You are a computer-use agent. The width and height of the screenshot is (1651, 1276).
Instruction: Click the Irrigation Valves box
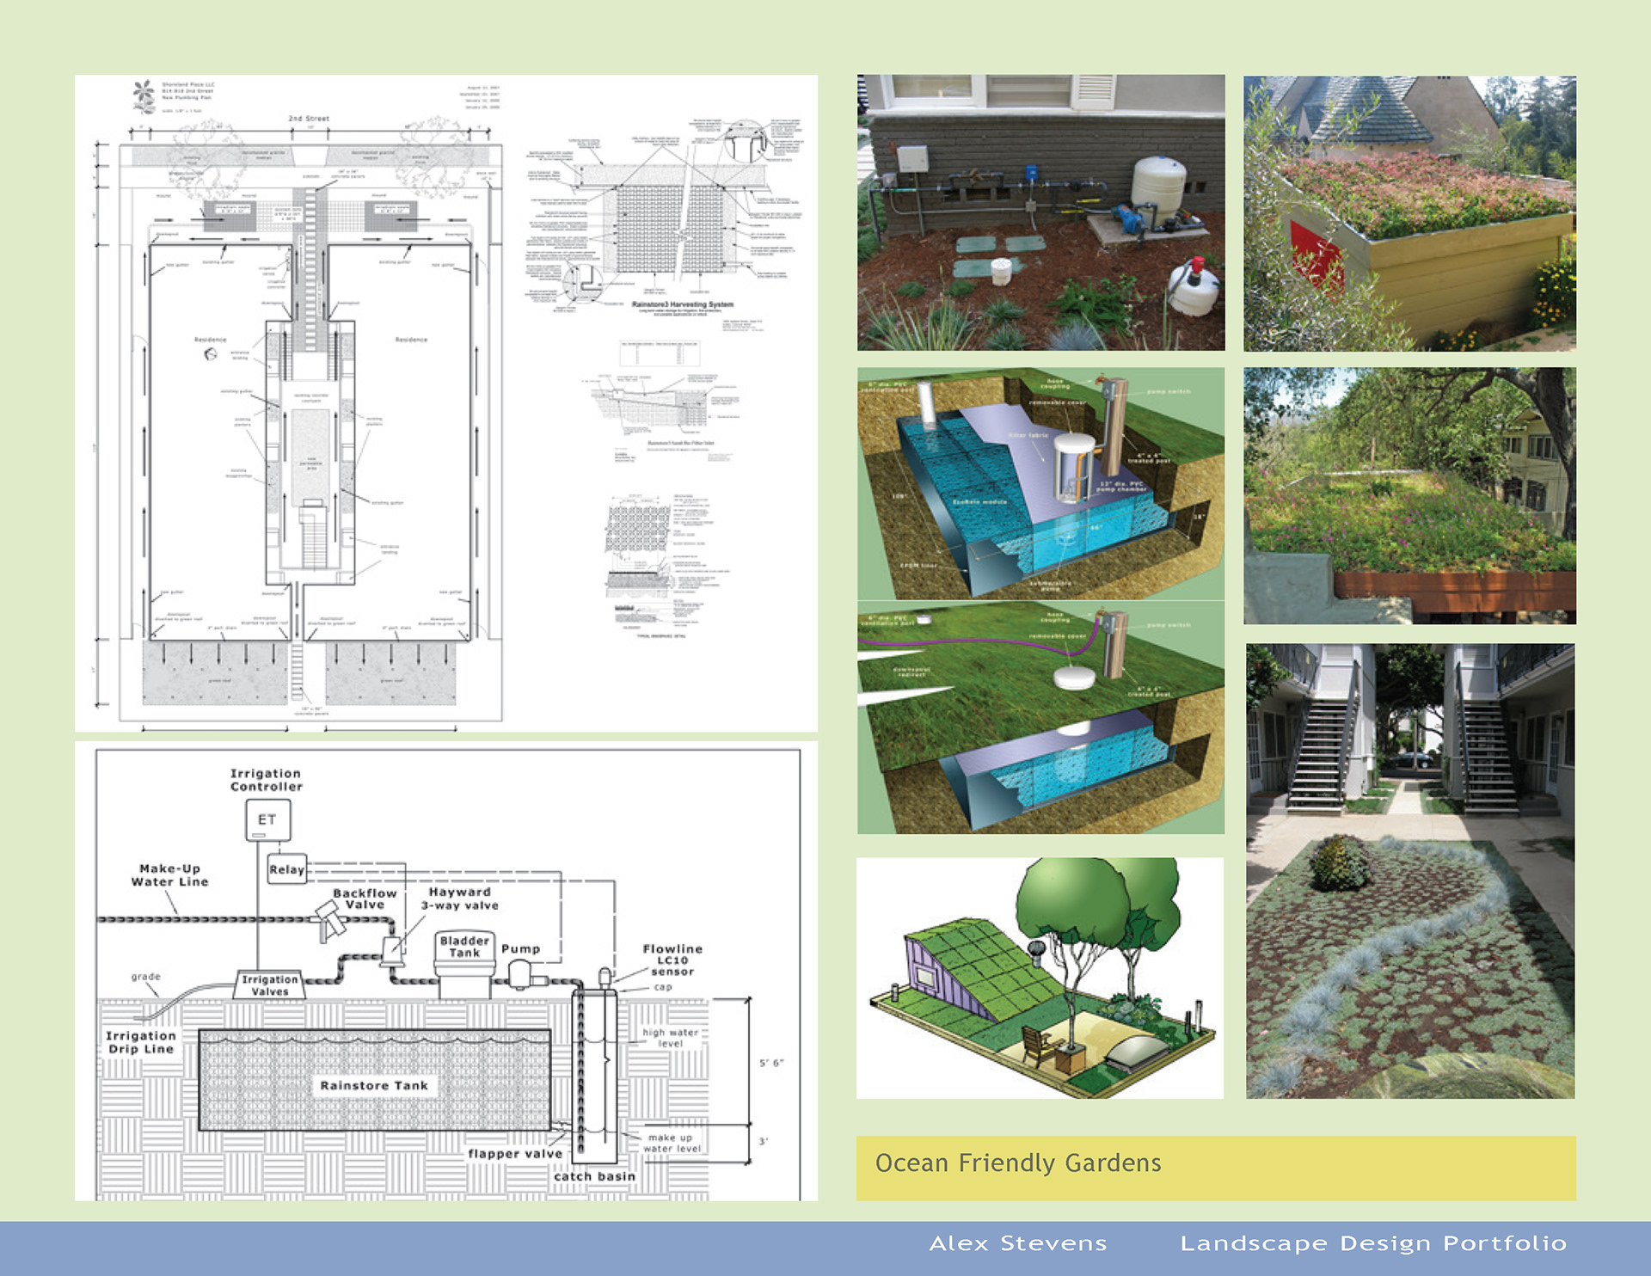tap(269, 985)
